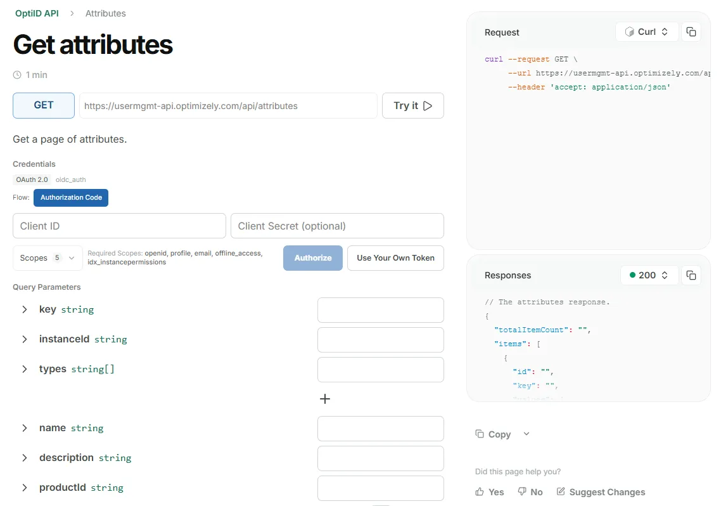Click the endpoint URL field

[x=228, y=106]
